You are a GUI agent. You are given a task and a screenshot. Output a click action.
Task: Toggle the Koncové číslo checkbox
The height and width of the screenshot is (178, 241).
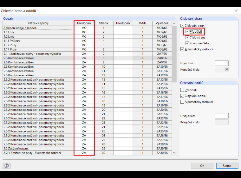pyautogui.click(x=187, y=43)
